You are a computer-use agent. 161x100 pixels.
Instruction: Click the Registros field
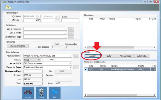(x=63, y=75)
